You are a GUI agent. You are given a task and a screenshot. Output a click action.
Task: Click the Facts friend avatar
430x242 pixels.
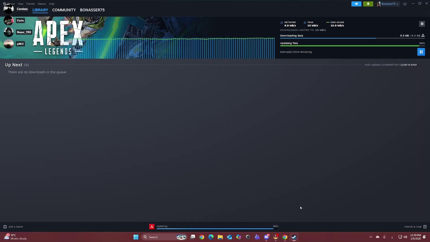click(x=8, y=21)
